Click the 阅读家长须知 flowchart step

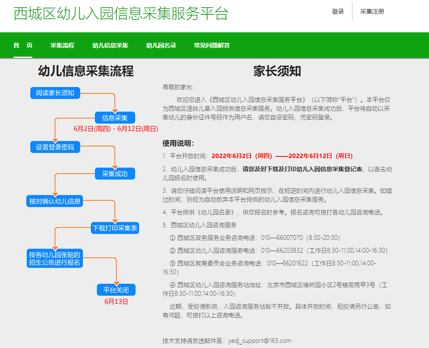(55, 93)
